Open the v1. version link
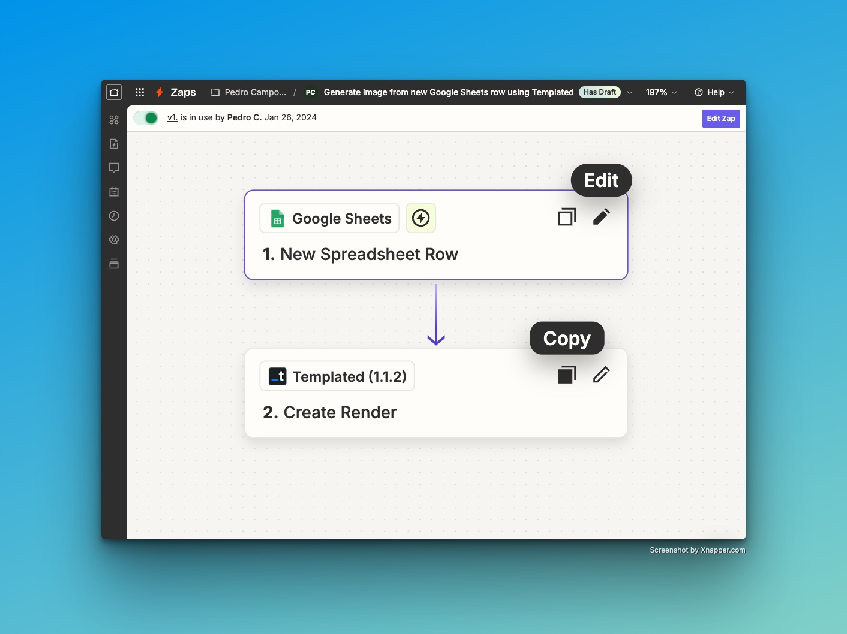This screenshot has width=847, height=634. click(x=172, y=117)
